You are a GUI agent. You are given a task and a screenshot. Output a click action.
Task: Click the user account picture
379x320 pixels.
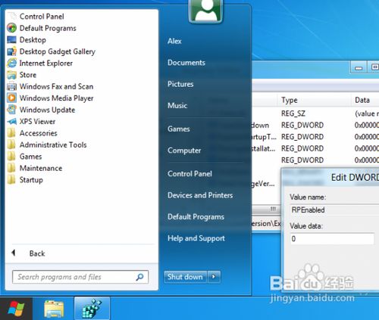(x=205, y=11)
